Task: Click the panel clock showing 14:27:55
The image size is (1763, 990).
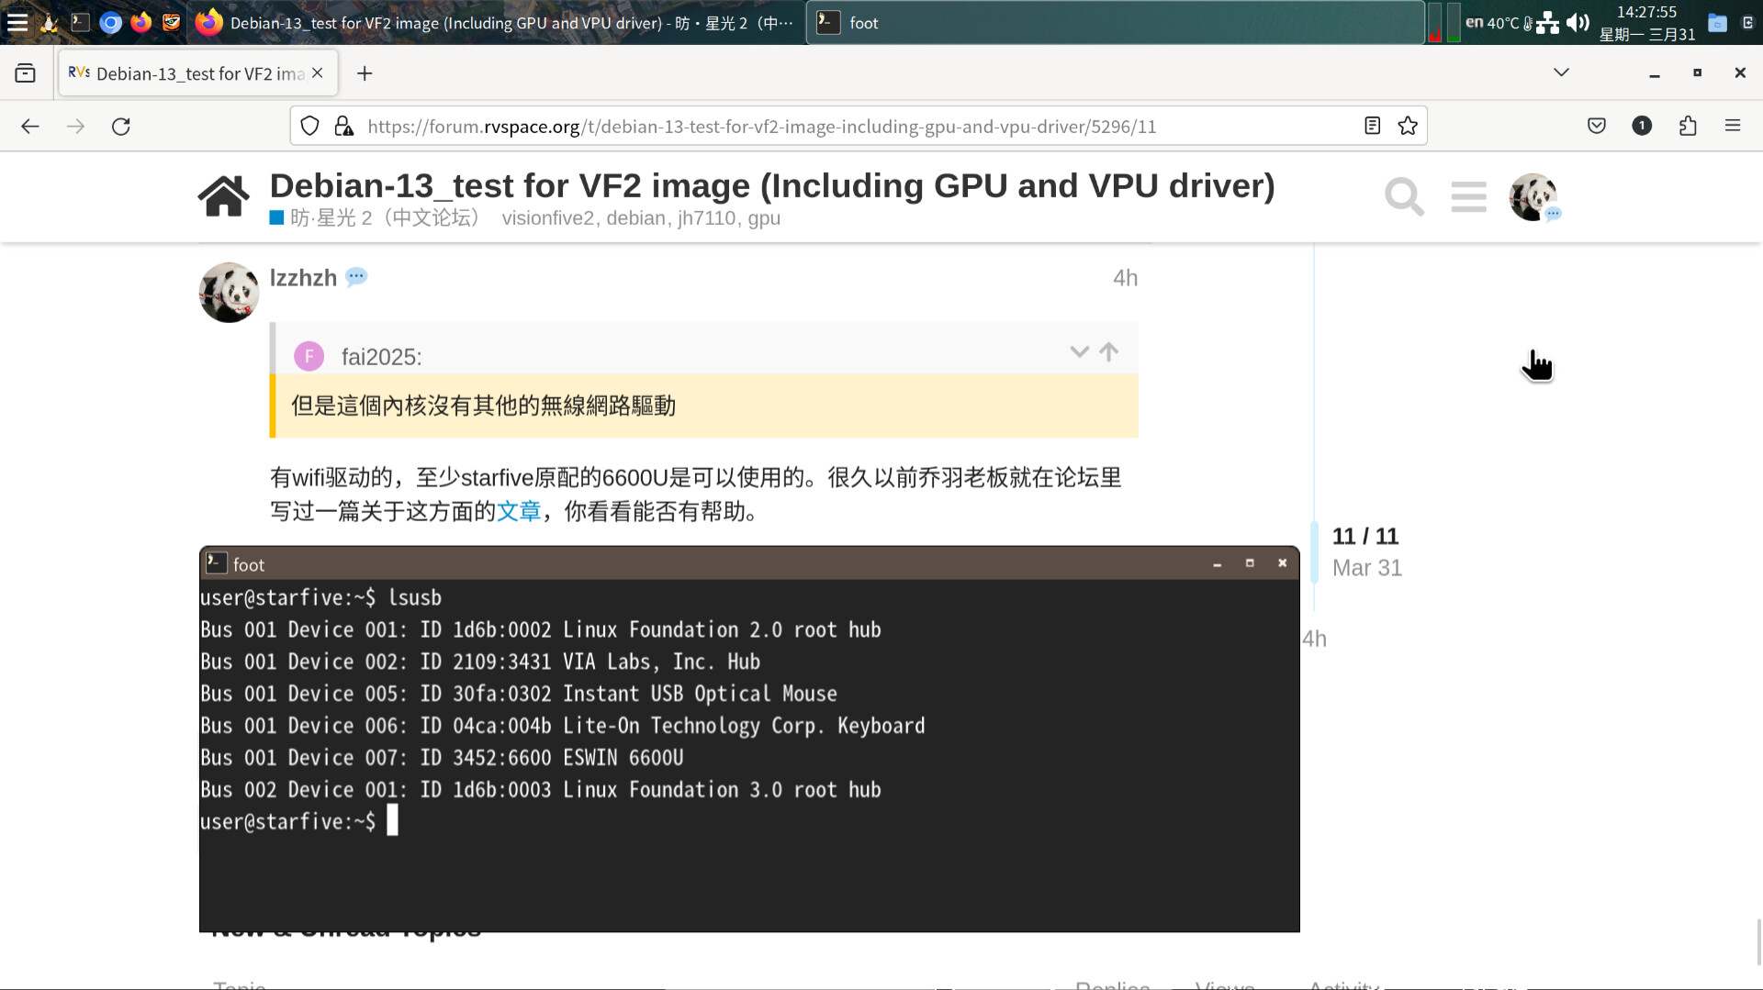Action: coord(1647,23)
